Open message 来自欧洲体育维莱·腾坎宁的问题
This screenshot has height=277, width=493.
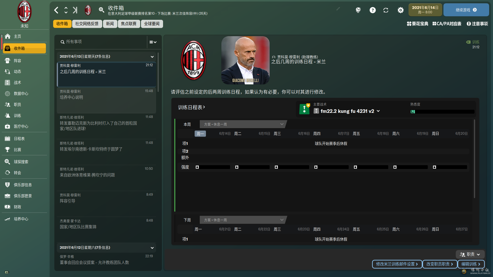(106, 178)
